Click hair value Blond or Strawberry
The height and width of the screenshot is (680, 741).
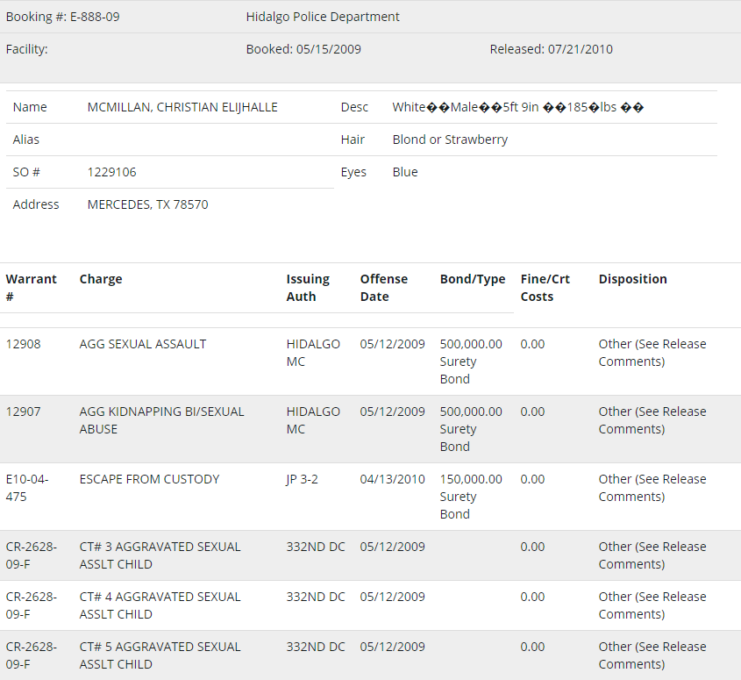coord(450,140)
